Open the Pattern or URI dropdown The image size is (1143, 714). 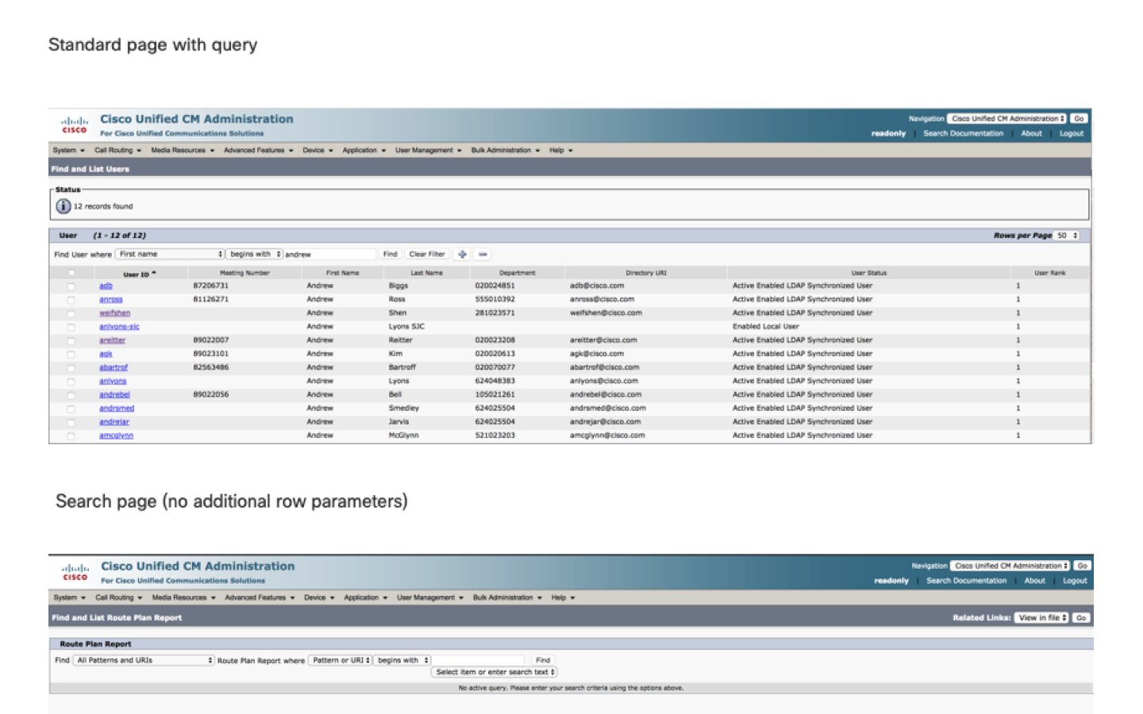(x=340, y=660)
